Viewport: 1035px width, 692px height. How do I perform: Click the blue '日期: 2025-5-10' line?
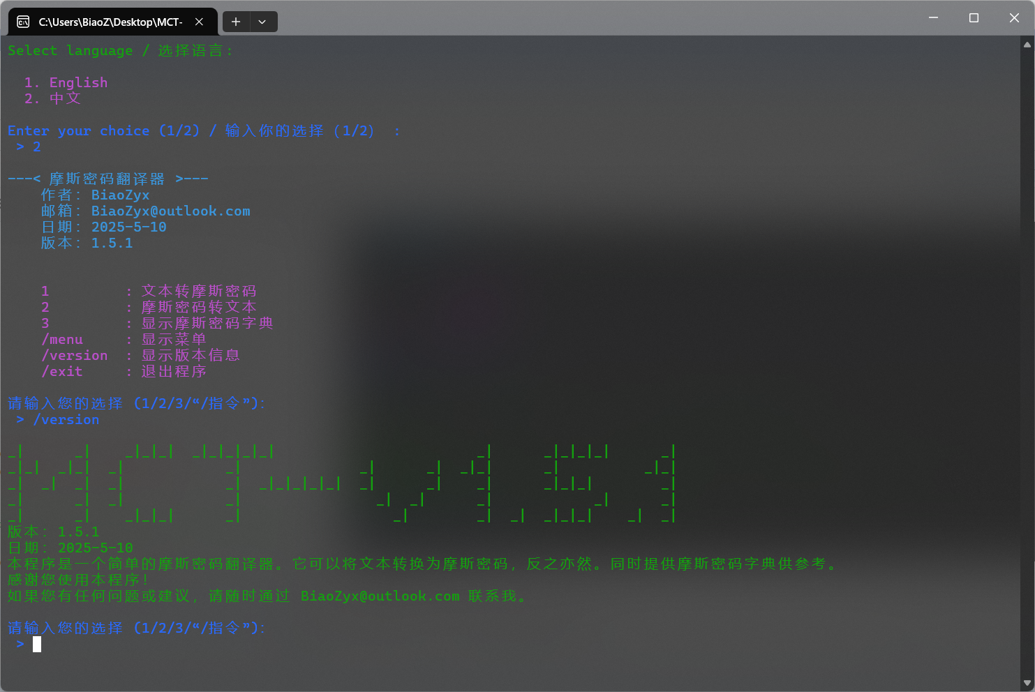103,227
